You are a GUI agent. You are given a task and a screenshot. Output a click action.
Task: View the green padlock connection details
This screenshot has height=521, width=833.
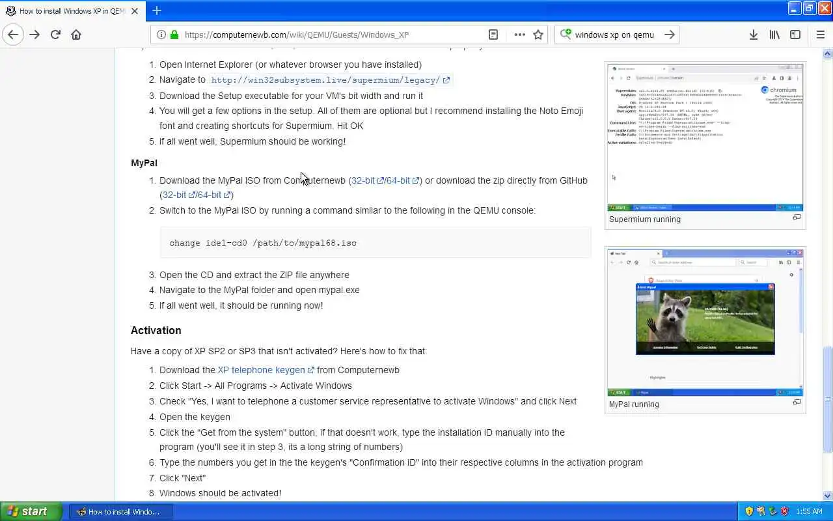click(x=174, y=35)
